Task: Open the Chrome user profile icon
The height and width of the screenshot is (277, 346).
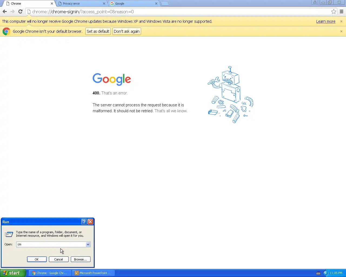Action: coord(315,2)
